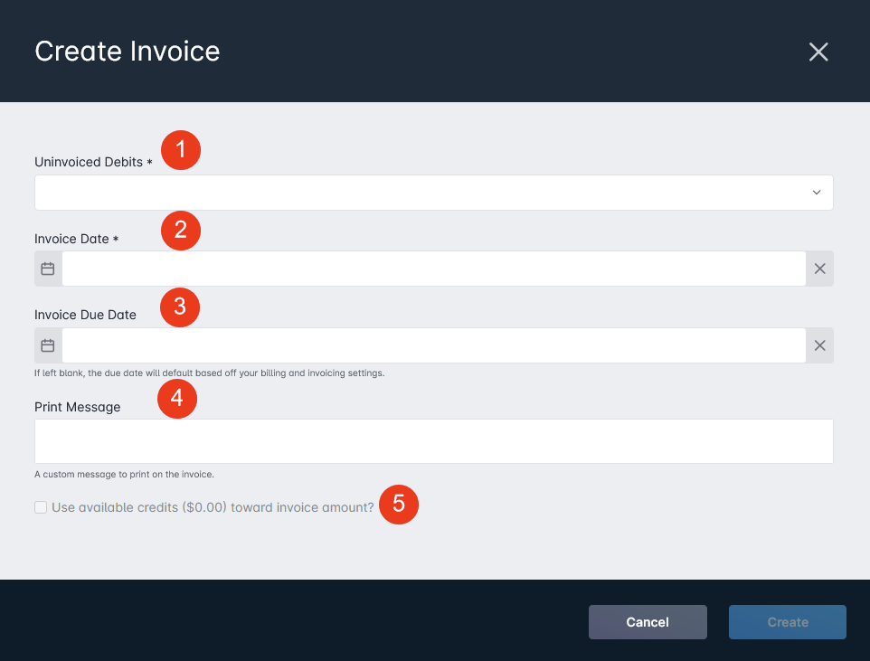Clear the Invoice Date field
The width and height of the screenshot is (870, 661).
coord(819,269)
